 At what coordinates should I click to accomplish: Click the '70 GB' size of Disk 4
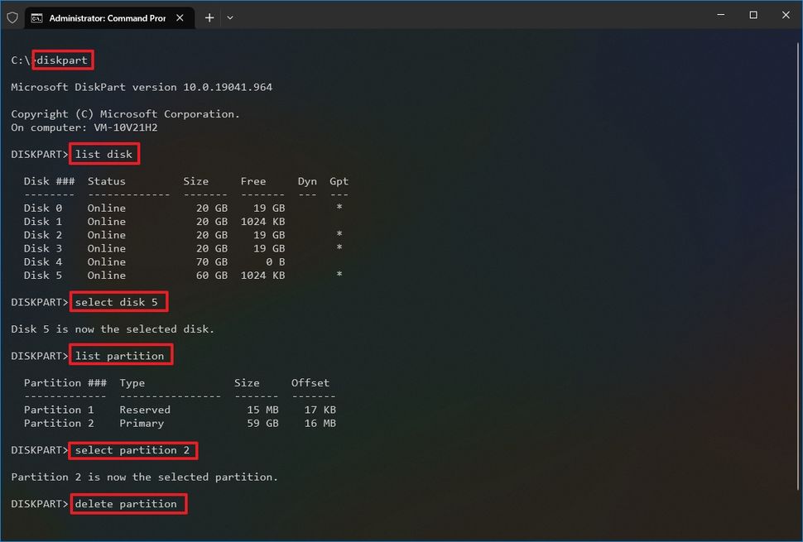click(212, 261)
